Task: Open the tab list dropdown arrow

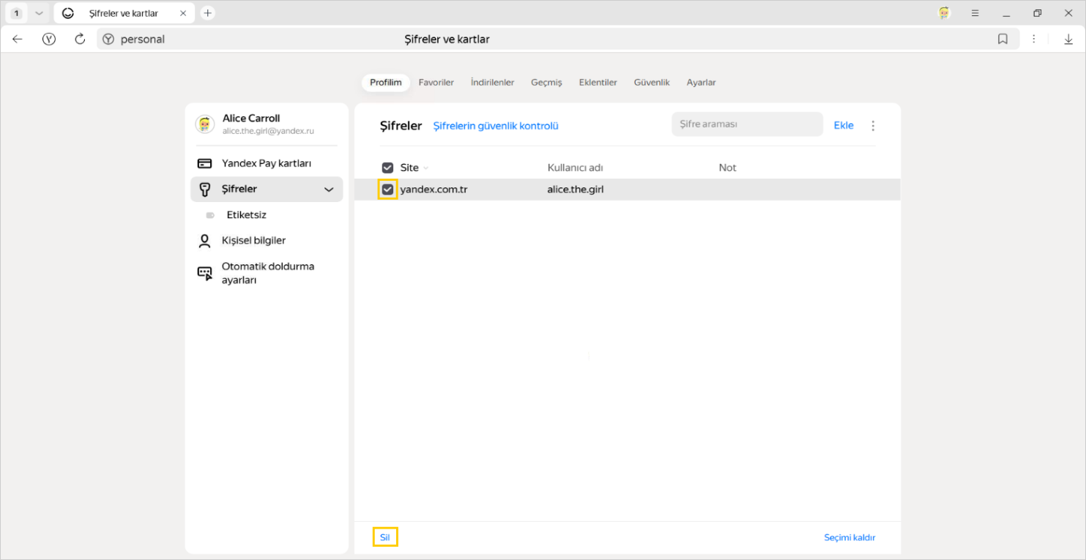Action: [40, 13]
